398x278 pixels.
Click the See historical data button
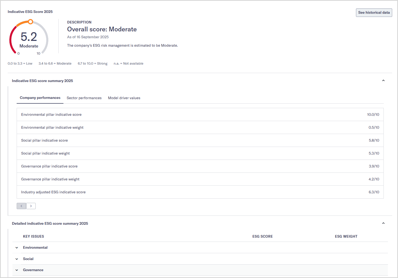tap(374, 13)
